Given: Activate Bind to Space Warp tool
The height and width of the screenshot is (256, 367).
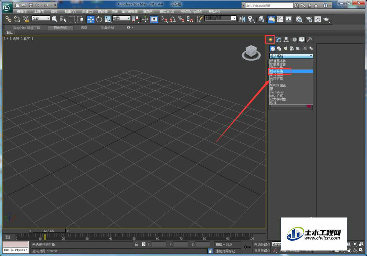Looking at the screenshot, I should (x=26, y=19).
